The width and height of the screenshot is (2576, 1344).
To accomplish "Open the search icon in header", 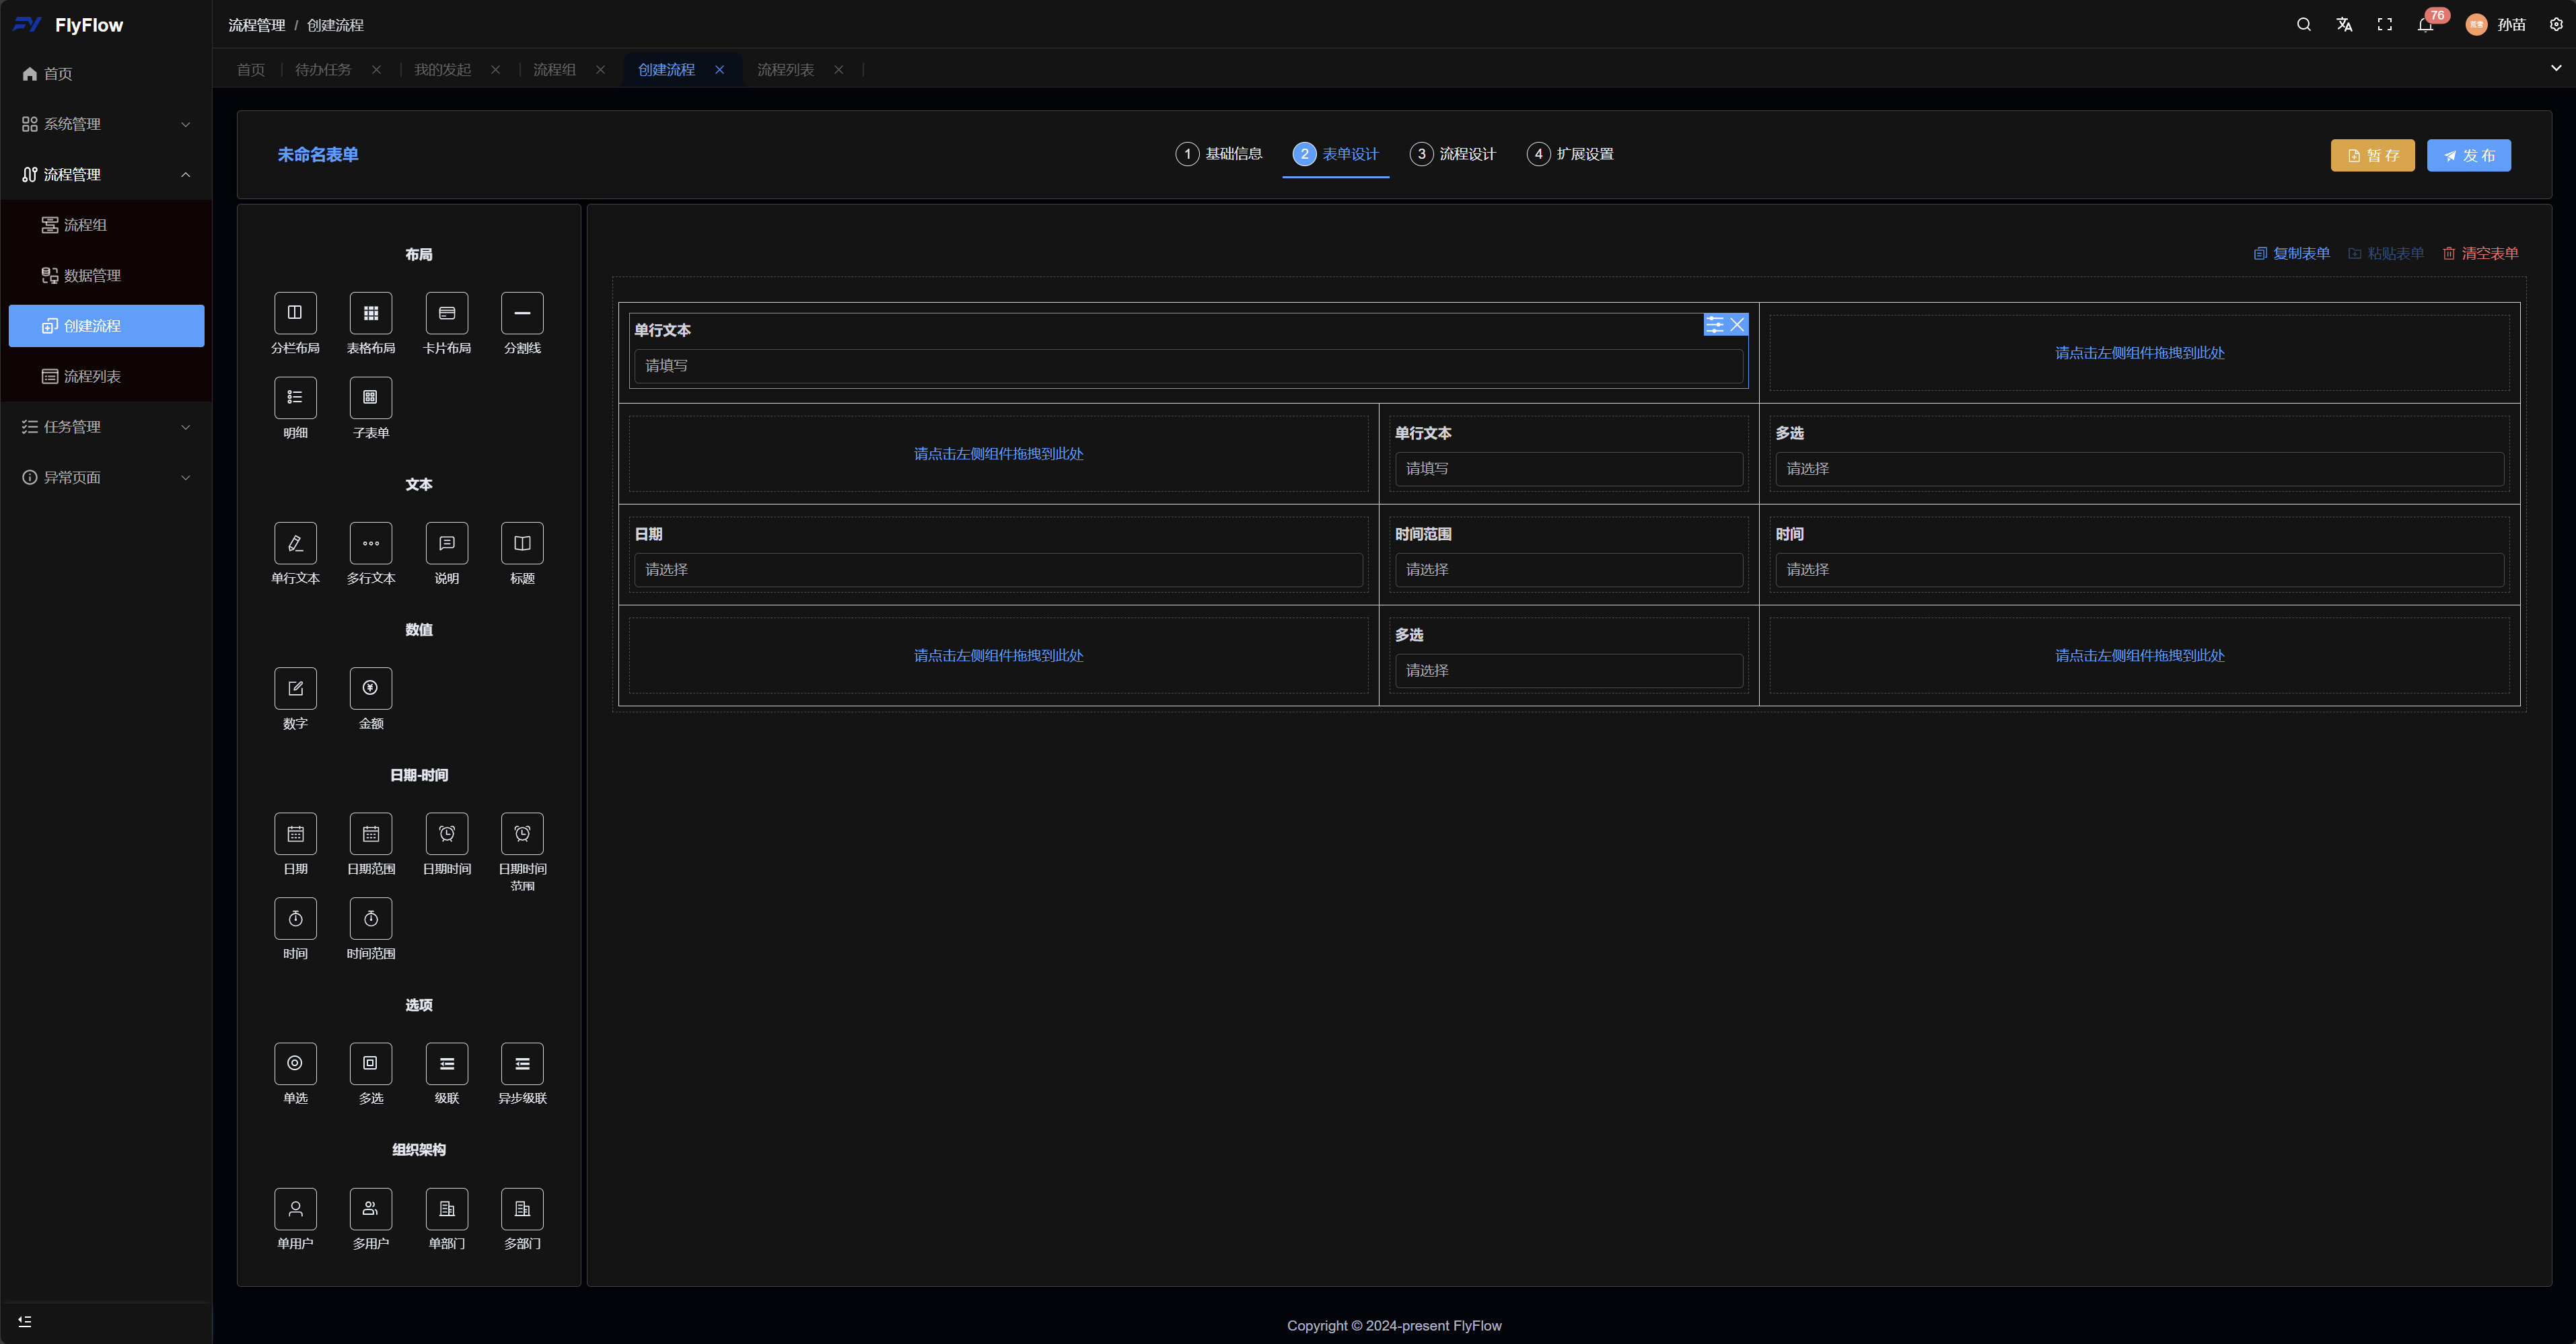I will pyautogui.click(x=2304, y=24).
